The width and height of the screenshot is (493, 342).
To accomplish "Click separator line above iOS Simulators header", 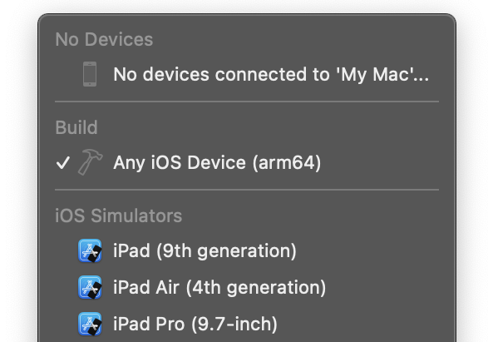I will (247, 190).
